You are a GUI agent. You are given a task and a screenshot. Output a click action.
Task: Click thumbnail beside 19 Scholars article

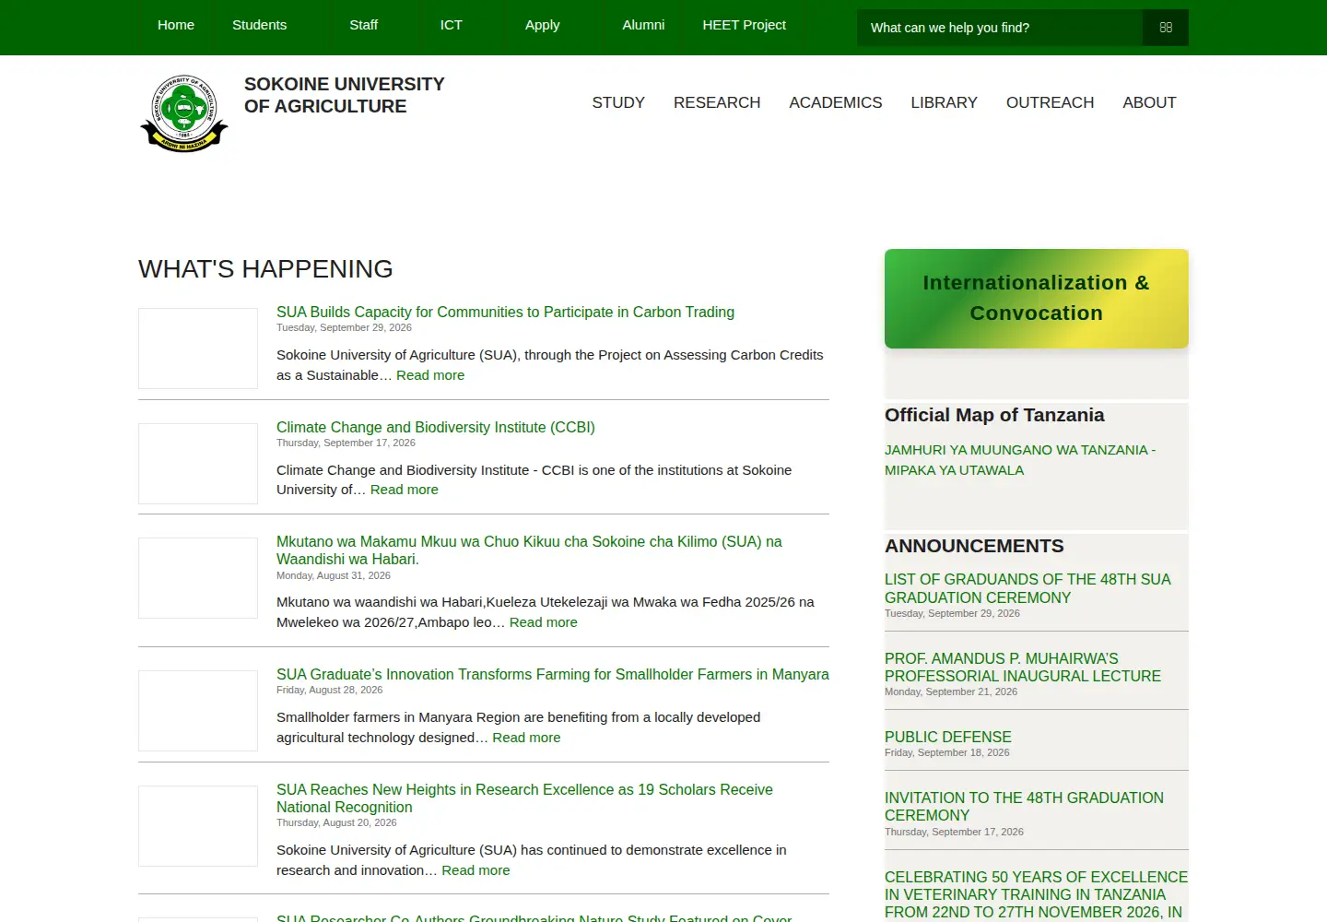pos(198,826)
